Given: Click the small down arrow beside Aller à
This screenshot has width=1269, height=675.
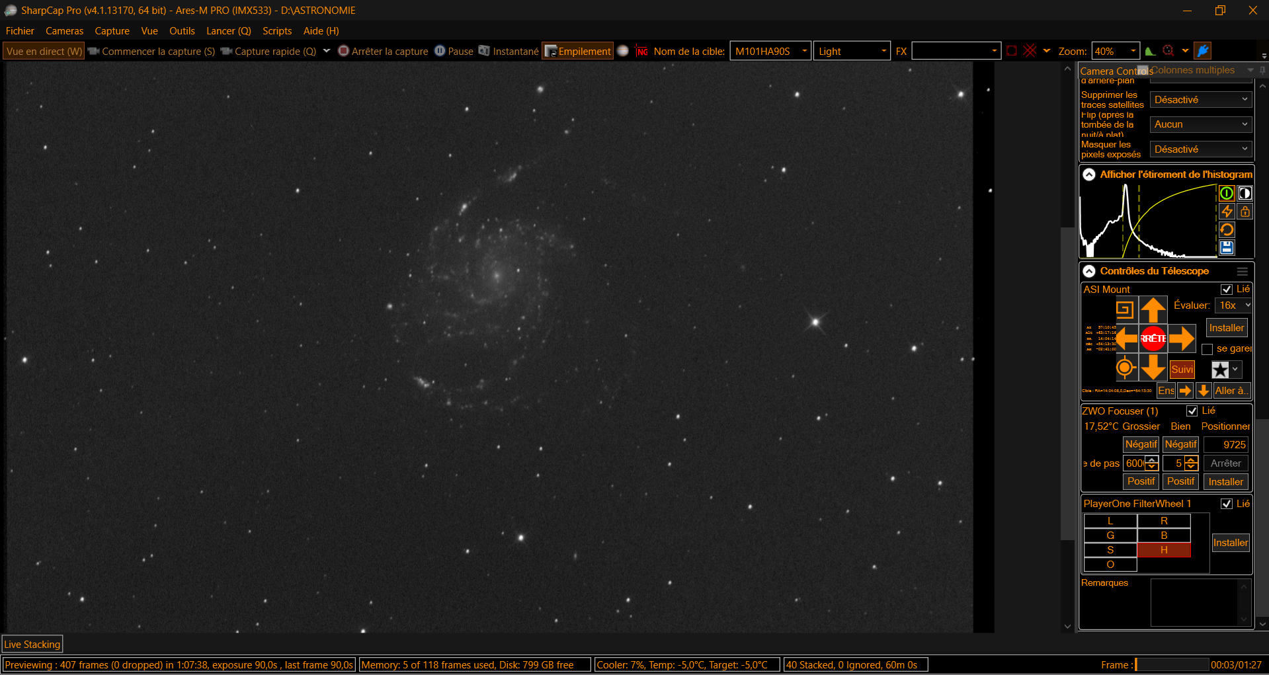Looking at the screenshot, I should (1204, 391).
